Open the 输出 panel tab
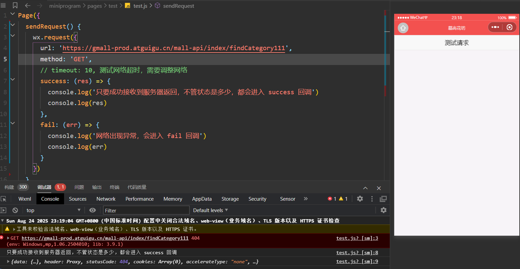 coord(97,187)
